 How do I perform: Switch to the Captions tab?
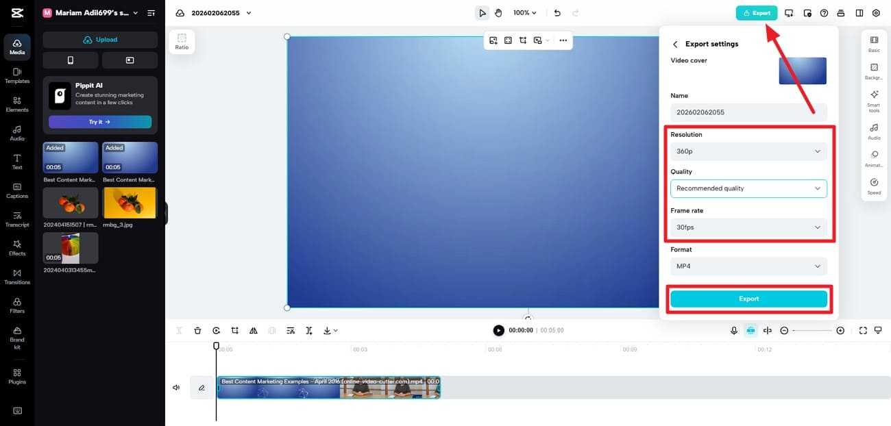[17, 190]
